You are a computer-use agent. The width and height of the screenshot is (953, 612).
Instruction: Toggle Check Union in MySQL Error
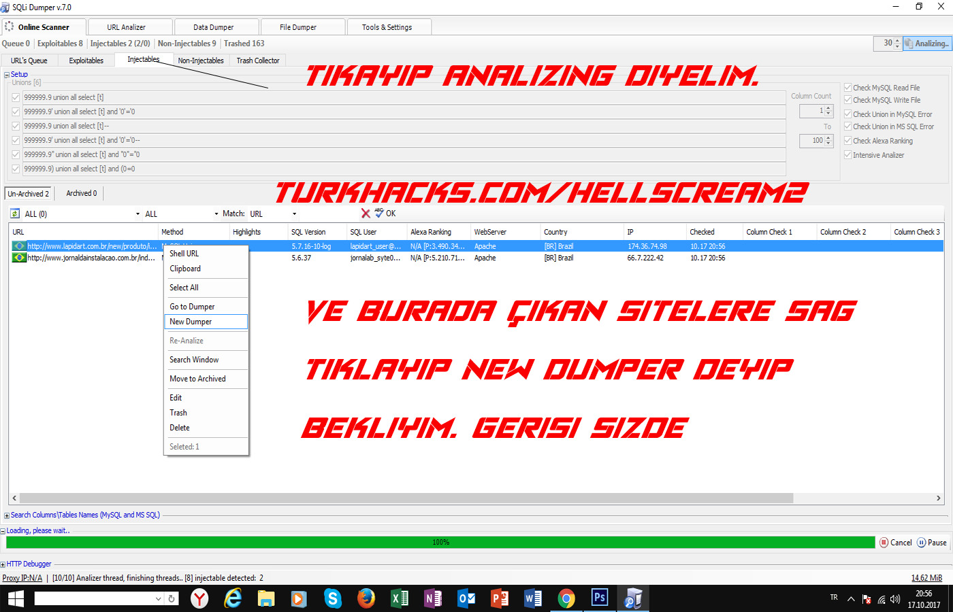(848, 114)
